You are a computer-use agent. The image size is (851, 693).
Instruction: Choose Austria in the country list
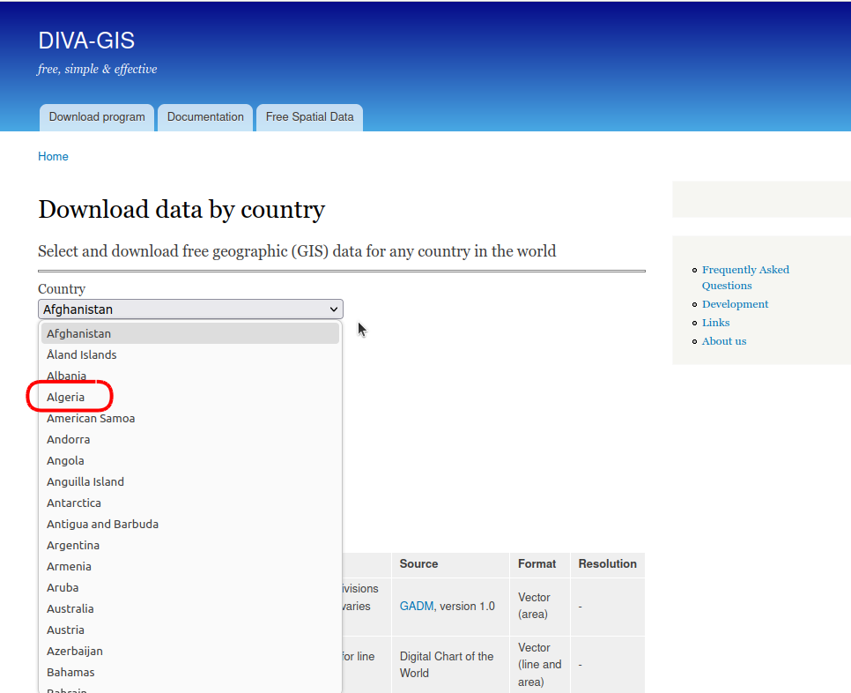(190, 630)
